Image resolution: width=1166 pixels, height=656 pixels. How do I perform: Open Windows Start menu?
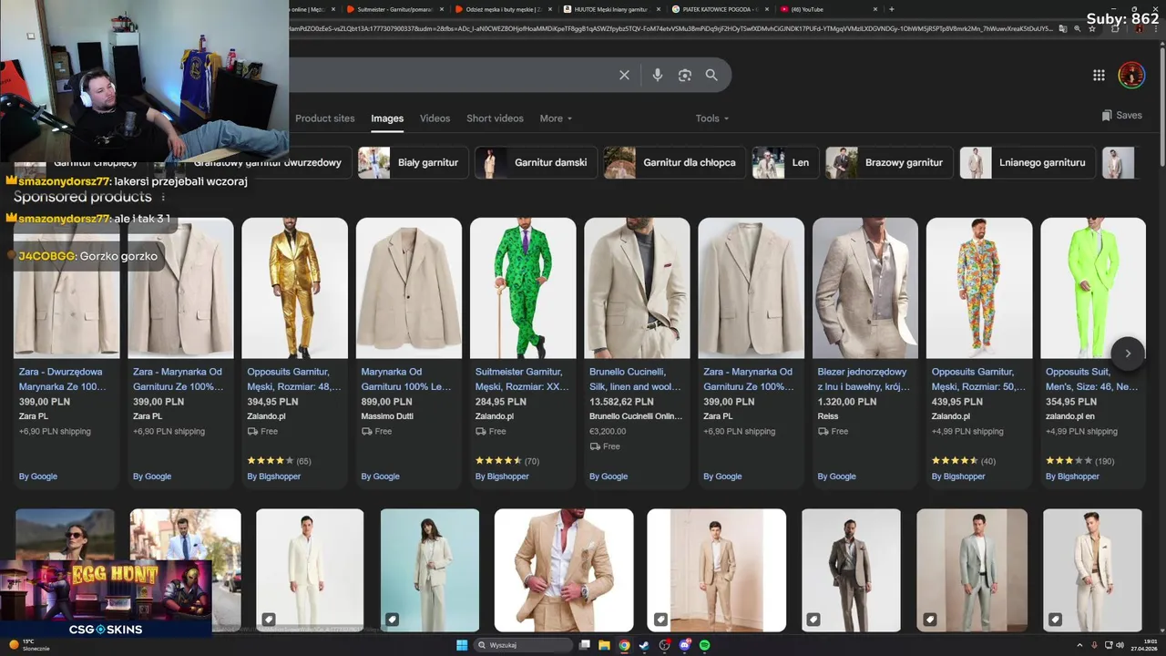coord(462,645)
